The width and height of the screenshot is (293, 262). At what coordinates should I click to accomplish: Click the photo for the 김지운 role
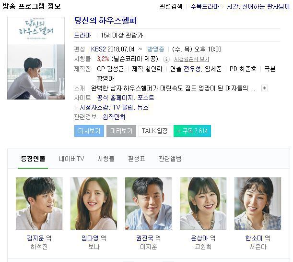point(39,203)
